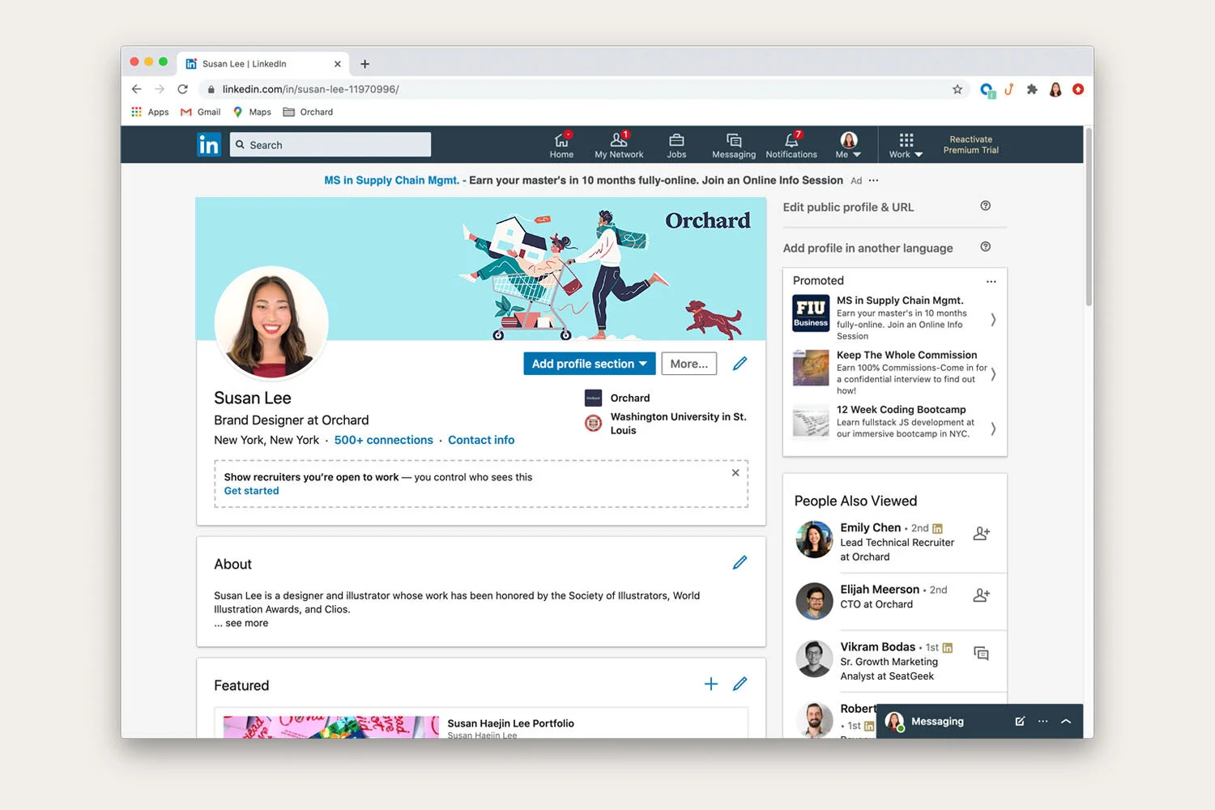The width and height of the screenshot is (1215, 810).
Task: Bookmark page with star icon
Action: click(957, 89)
